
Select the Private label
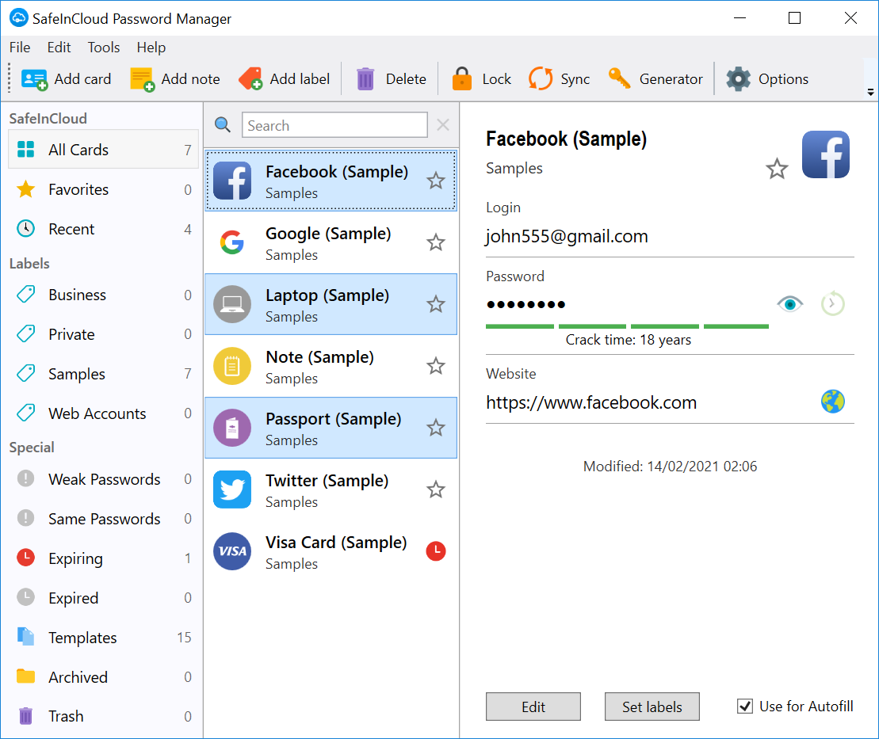(103, 334)
